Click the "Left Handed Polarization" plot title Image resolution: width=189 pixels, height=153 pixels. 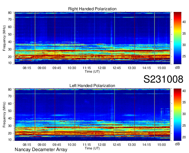coord(92,86)
